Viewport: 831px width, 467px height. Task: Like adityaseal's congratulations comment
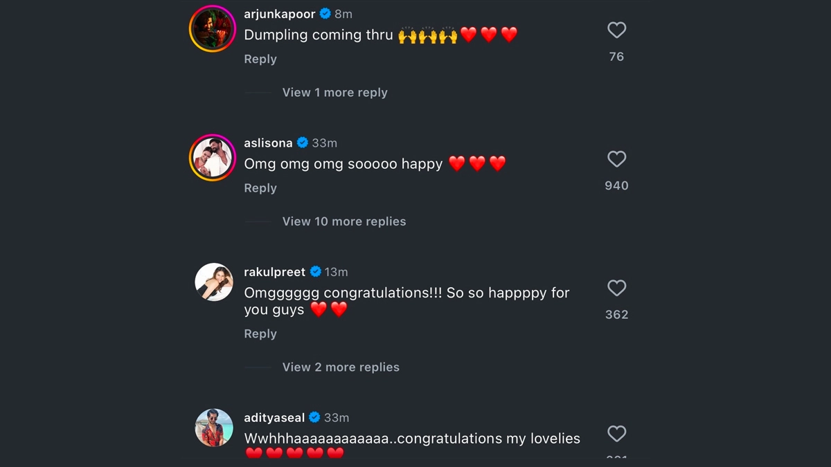coord(616,434)
